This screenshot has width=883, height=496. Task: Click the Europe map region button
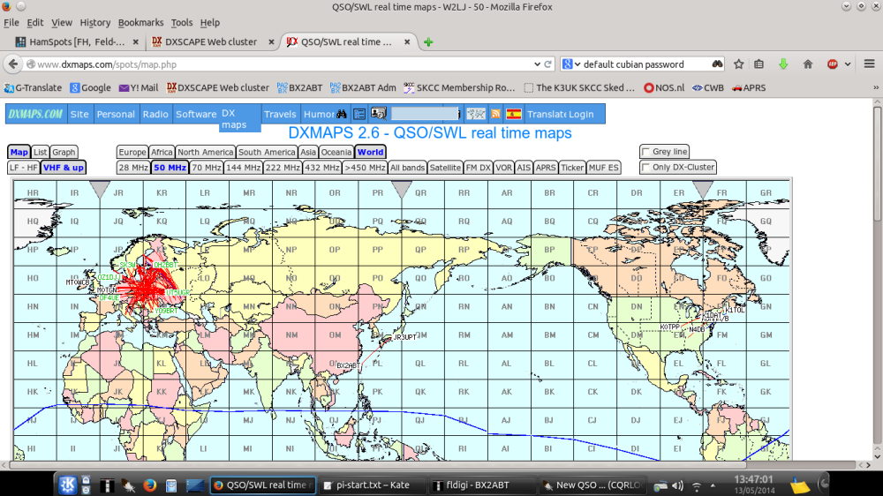132,152
